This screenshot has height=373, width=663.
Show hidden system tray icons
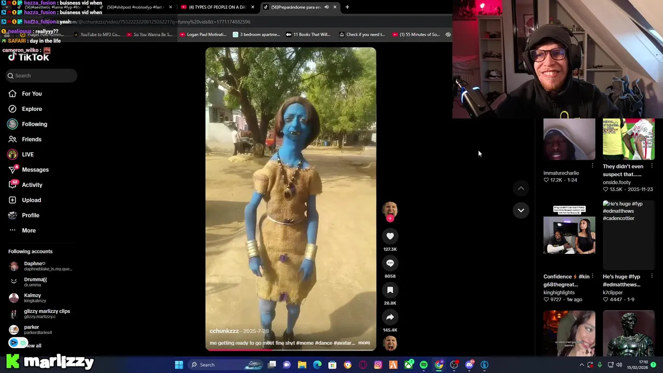click(582, 365)
